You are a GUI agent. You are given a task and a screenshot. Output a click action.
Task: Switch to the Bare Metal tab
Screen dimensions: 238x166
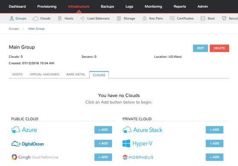[76, 74]
